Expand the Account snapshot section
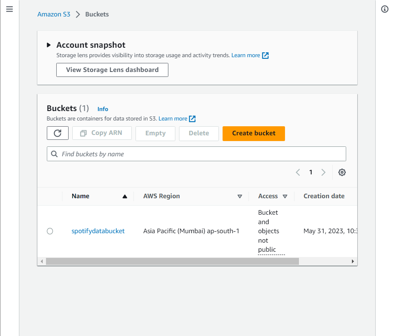Image resolution: width=393 pixels, height=336 pixels. click(48, 45)
